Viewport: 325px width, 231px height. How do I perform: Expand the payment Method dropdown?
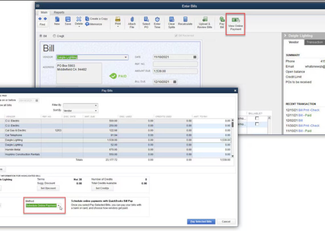pos(59,205)
